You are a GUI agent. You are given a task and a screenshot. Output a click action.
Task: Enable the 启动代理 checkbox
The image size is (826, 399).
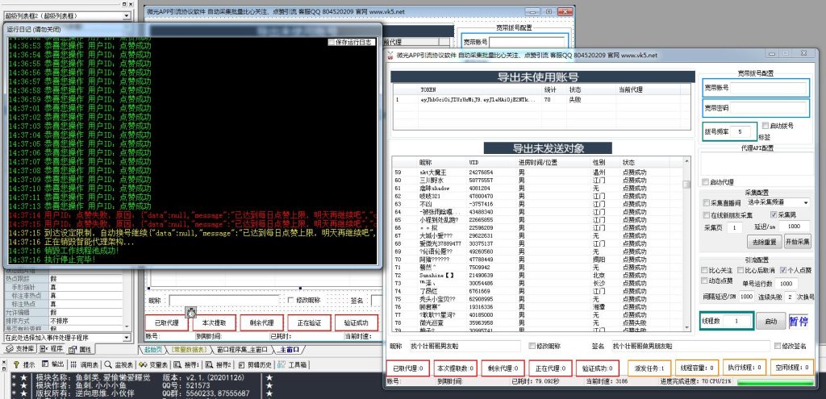tap(704, 181)
